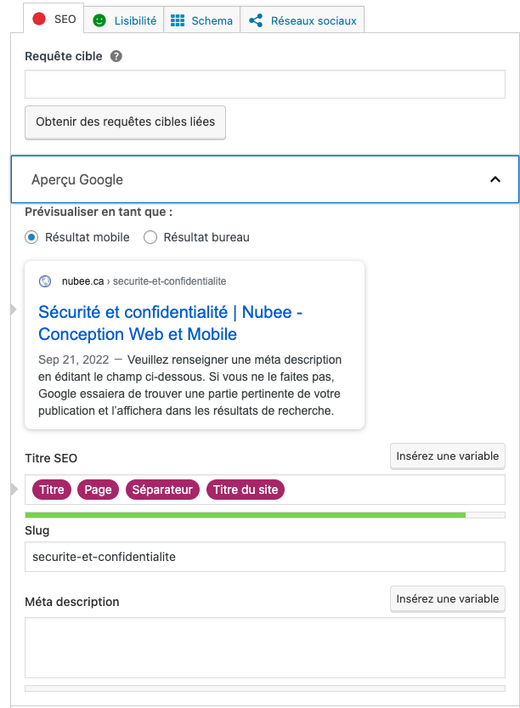Click the globe favicon in Google preview

[46, 281]
